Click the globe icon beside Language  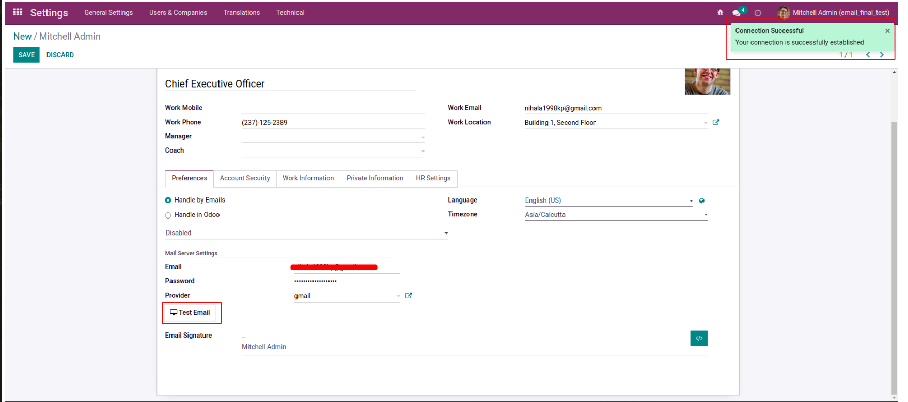[702, 200]
